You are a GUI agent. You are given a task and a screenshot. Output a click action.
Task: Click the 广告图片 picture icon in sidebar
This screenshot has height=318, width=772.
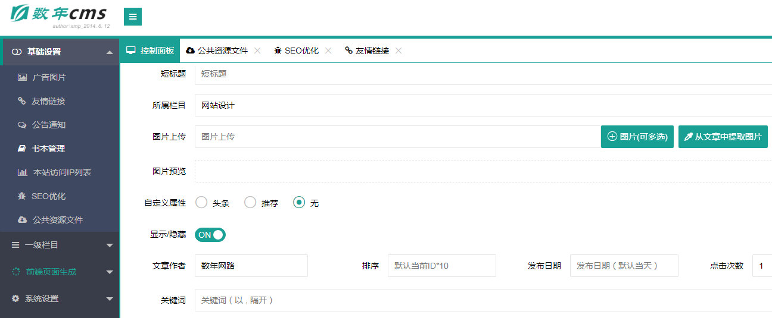click(22, 77)
